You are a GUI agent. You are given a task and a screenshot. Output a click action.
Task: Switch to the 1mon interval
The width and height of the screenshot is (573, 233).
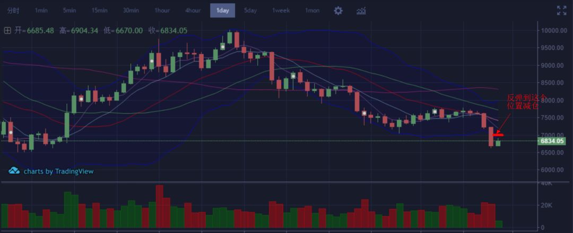tap(312, 11)
